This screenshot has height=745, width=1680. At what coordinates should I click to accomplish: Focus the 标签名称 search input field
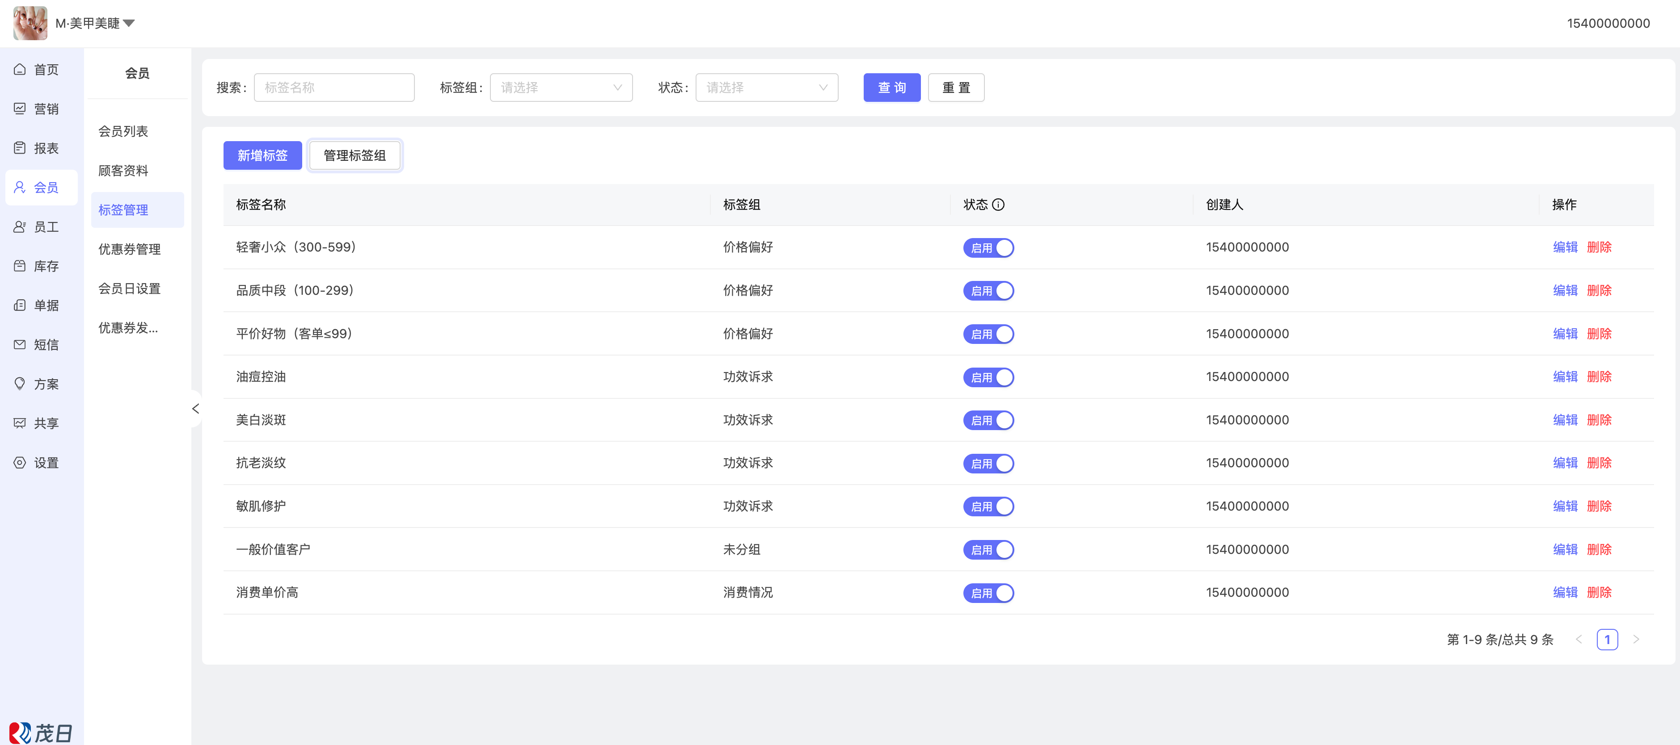(334, 88)
